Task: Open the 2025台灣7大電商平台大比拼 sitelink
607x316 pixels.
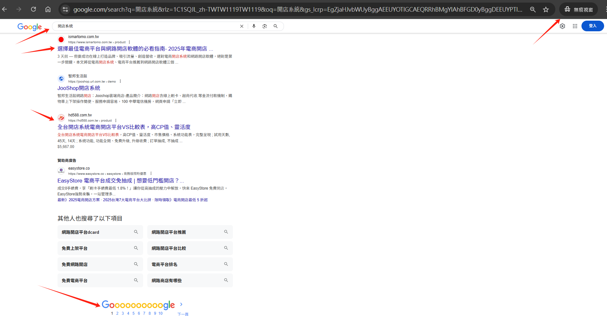Action: 127,200
